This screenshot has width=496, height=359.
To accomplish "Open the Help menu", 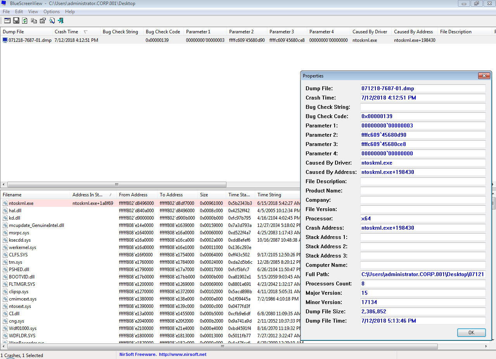I will click(x=70, y=12).
